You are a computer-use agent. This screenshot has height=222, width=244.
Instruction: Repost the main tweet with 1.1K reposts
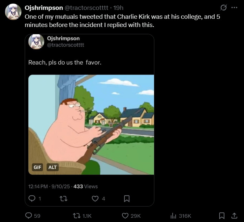click(x=76, y=216)
